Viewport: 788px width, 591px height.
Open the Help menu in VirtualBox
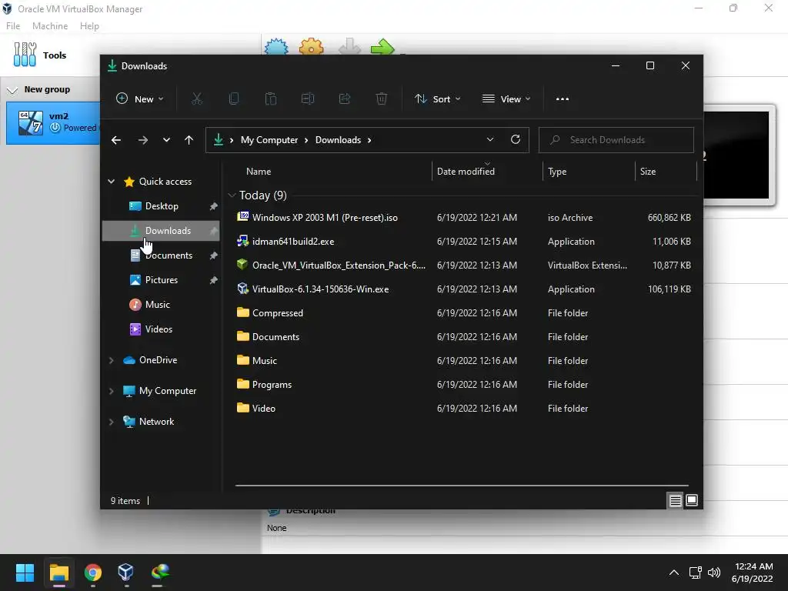(89, 26)
